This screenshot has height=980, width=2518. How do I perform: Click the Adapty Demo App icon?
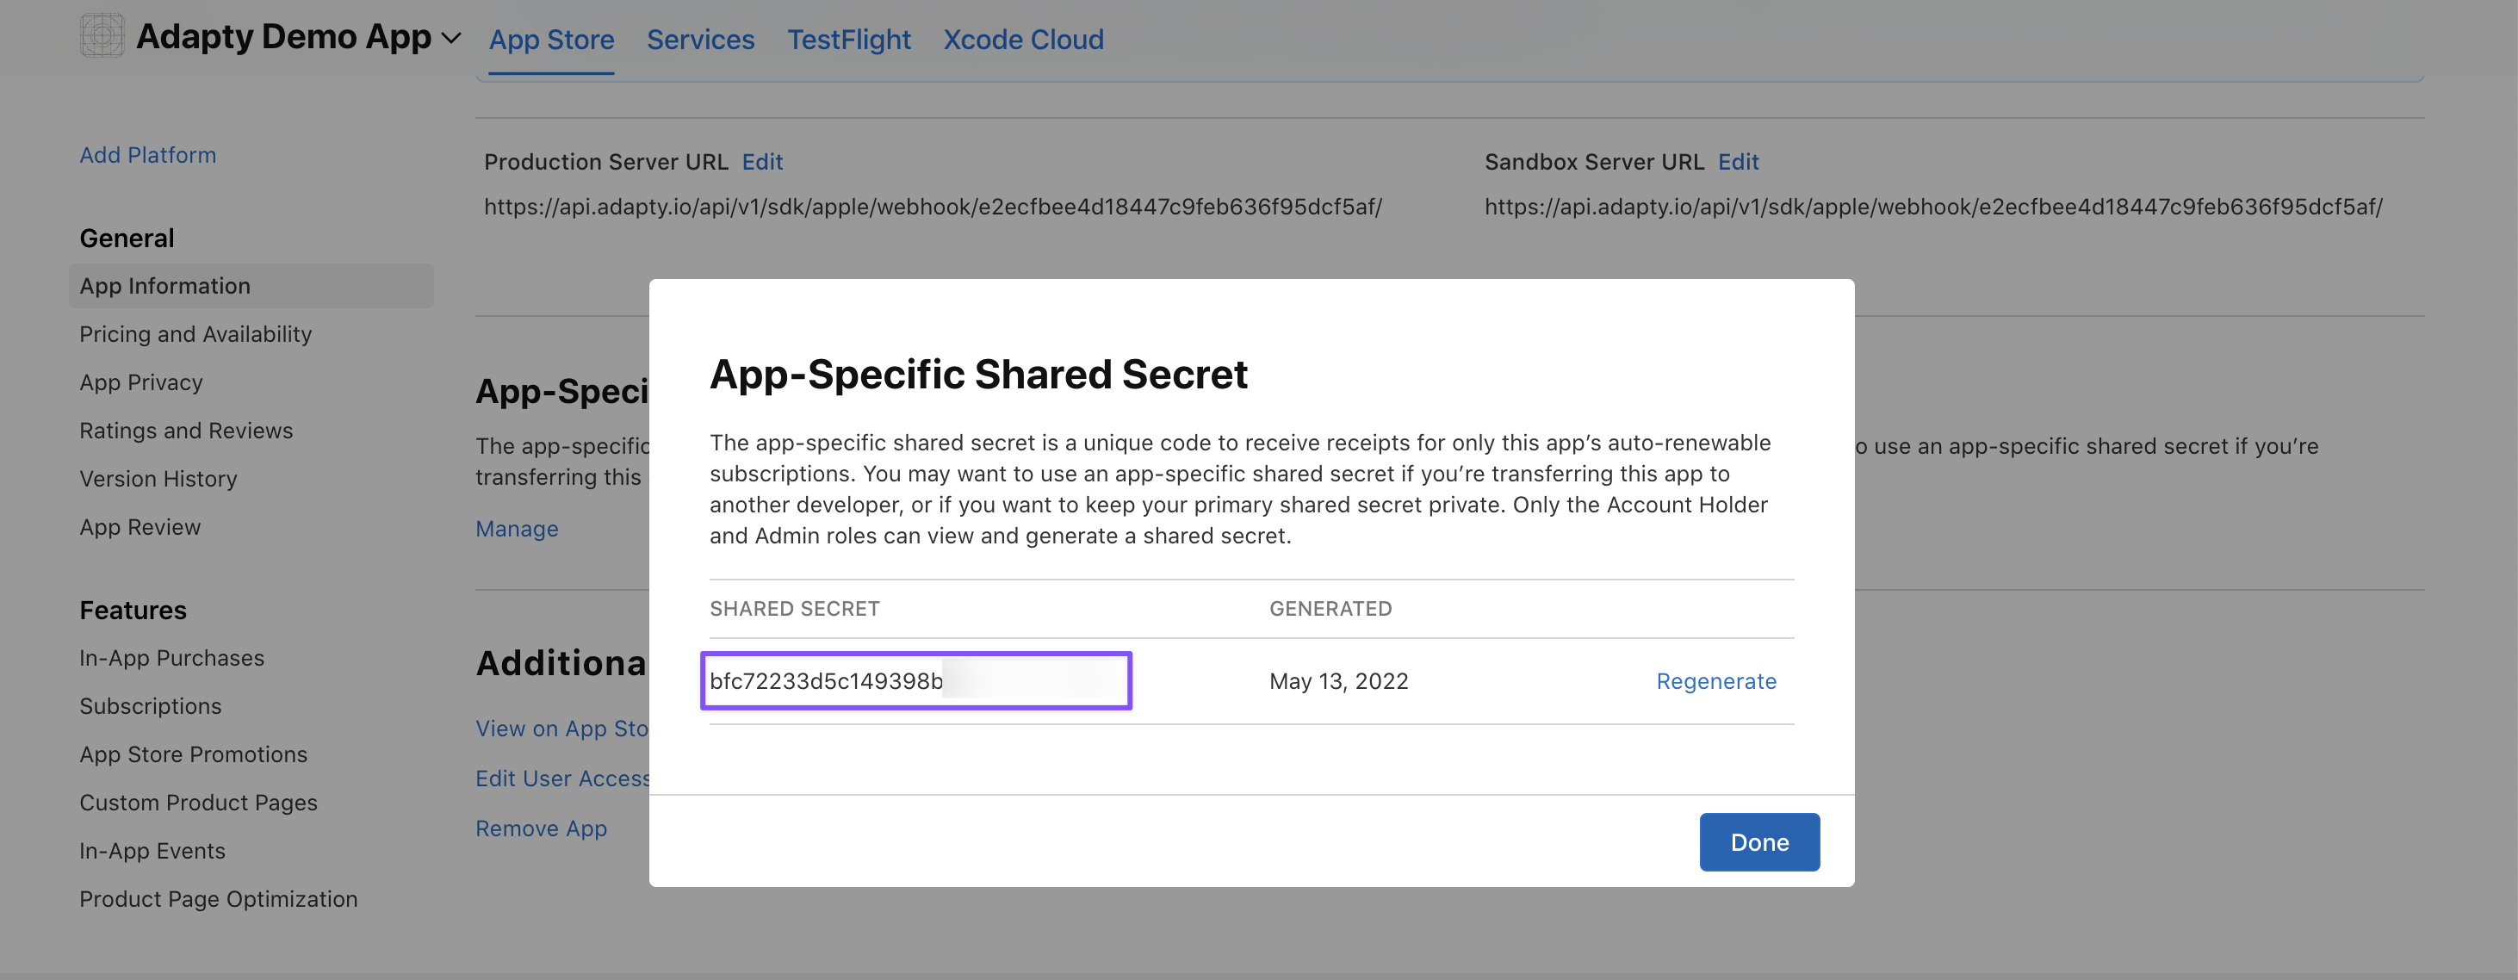click(x=102, y=36)
